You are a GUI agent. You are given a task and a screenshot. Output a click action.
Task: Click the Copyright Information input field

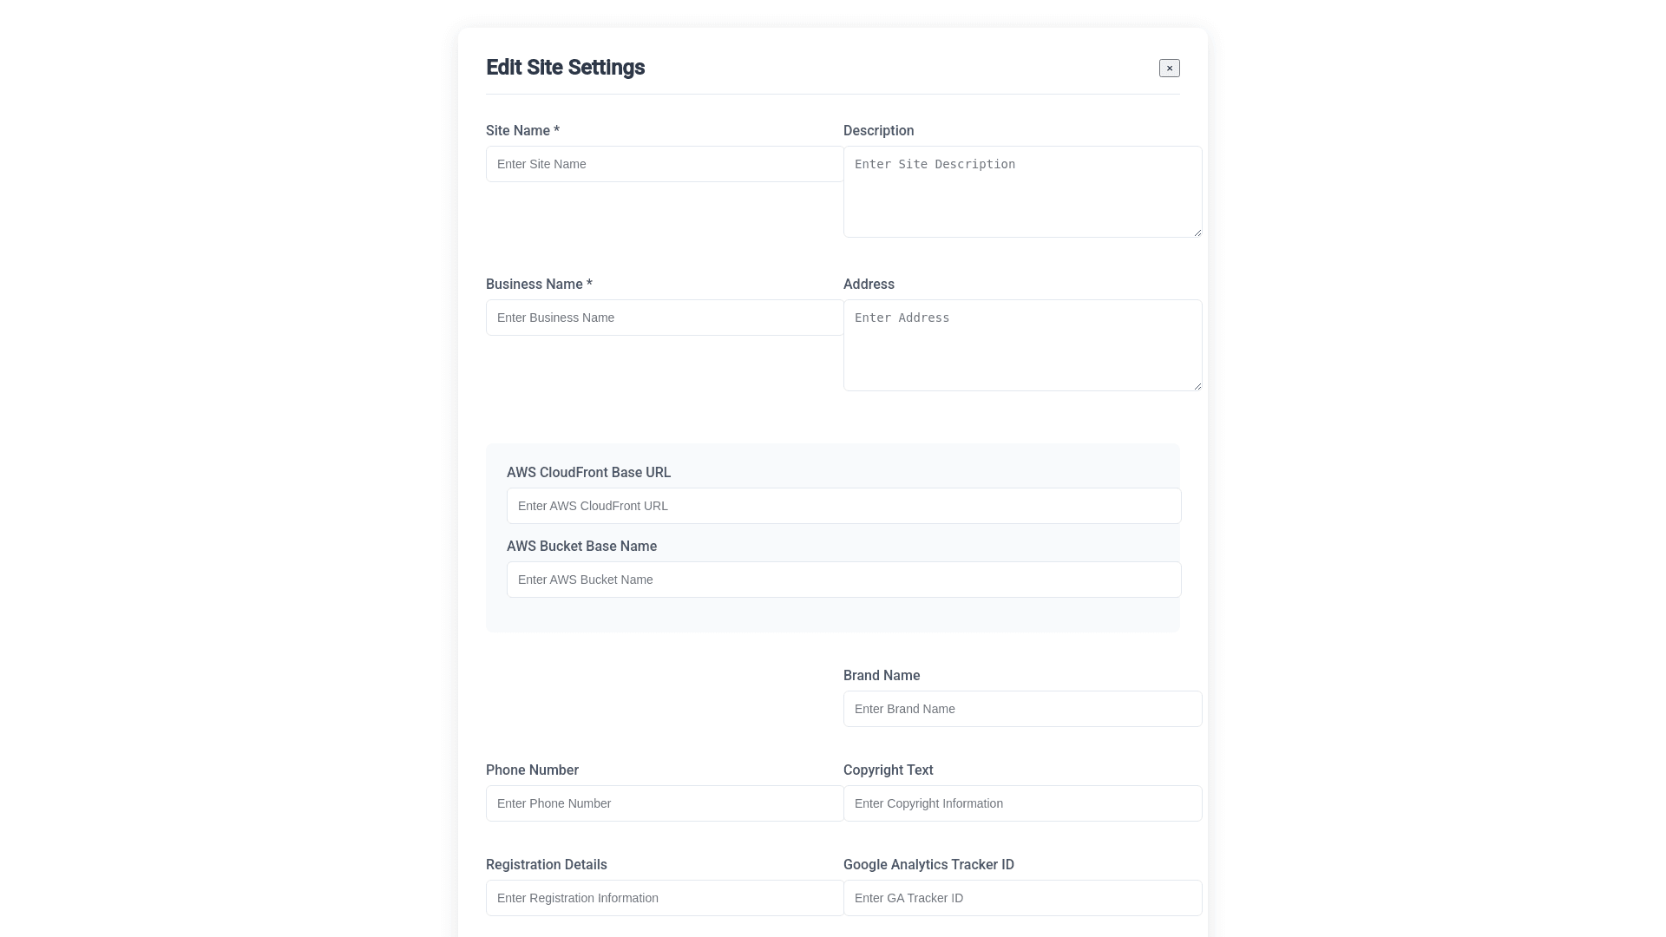coord(1022,803)
